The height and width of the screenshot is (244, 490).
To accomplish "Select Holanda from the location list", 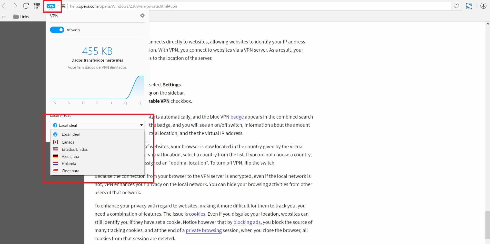I will click(97, 164).
